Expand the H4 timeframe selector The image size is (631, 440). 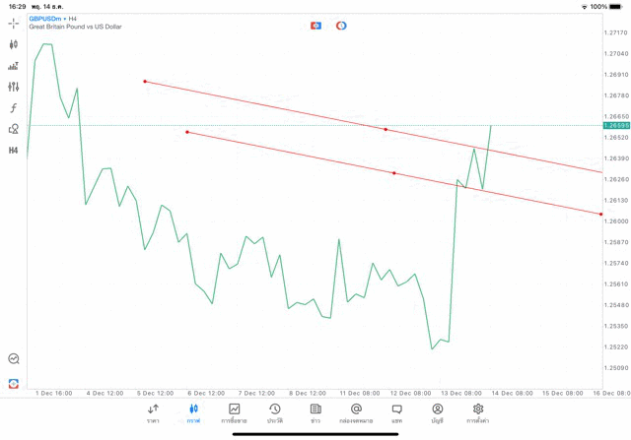[x=14, y=151]
